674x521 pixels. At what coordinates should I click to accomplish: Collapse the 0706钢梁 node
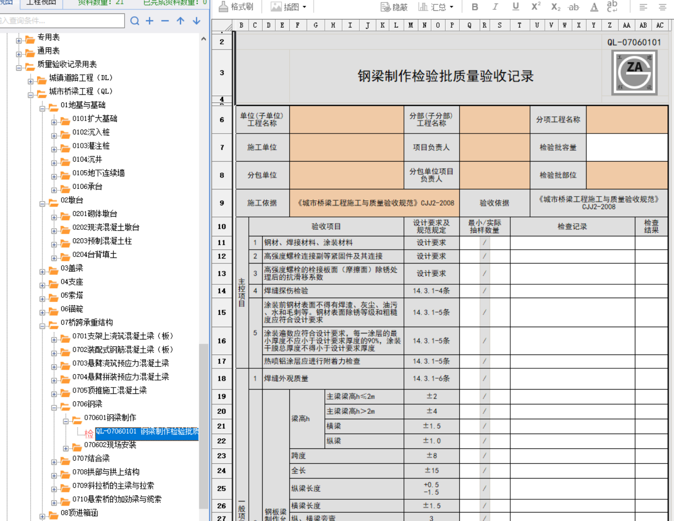point(54,407)
